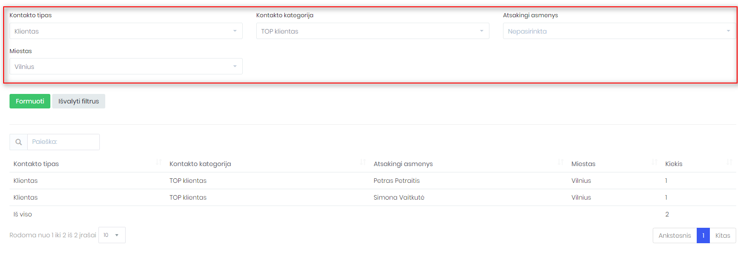Go to Ankstesnis page
738x255 pixels.
click(x=674, y=235)
